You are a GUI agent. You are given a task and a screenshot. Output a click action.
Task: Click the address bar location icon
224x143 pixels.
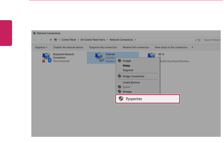coord(56,40)
